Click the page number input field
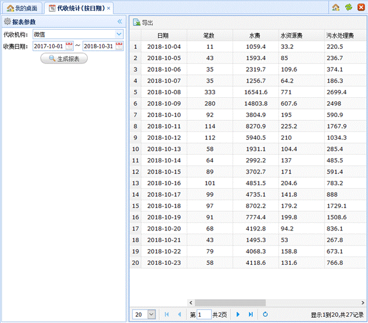Viewport: 368px width, 323px height. (x=204, y=314)
